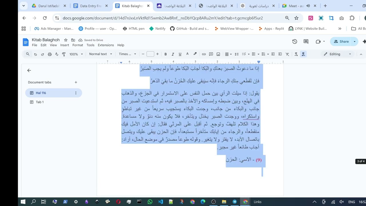This screenshot has height=206, width=366.
Task: Open the Tools menu
Action: 90,45
